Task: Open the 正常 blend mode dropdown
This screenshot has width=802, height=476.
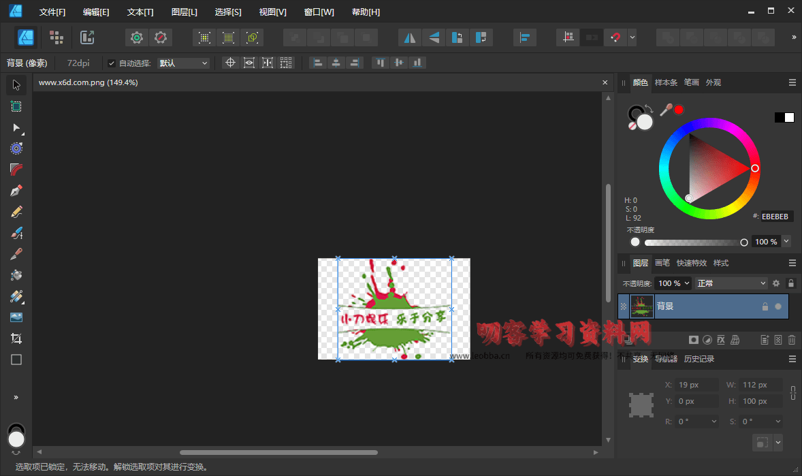Action: point(731,283)
